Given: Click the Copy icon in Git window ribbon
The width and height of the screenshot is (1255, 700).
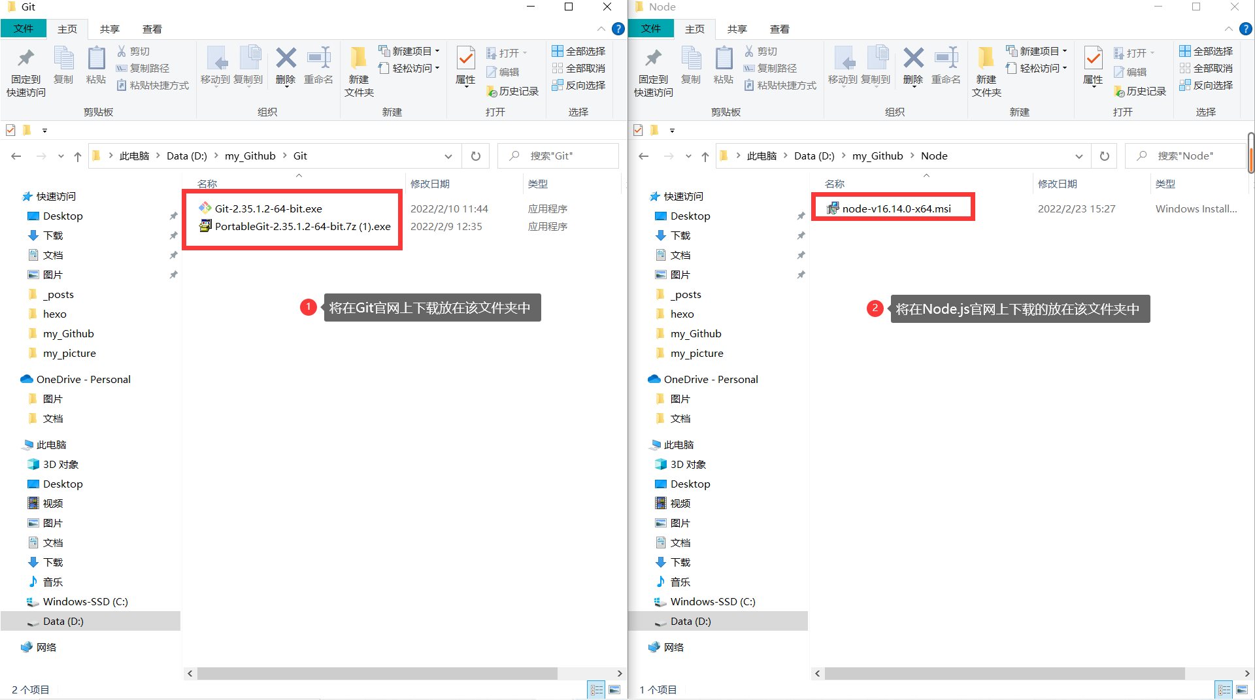Looking at the screenshot, I should pos(63,58).
